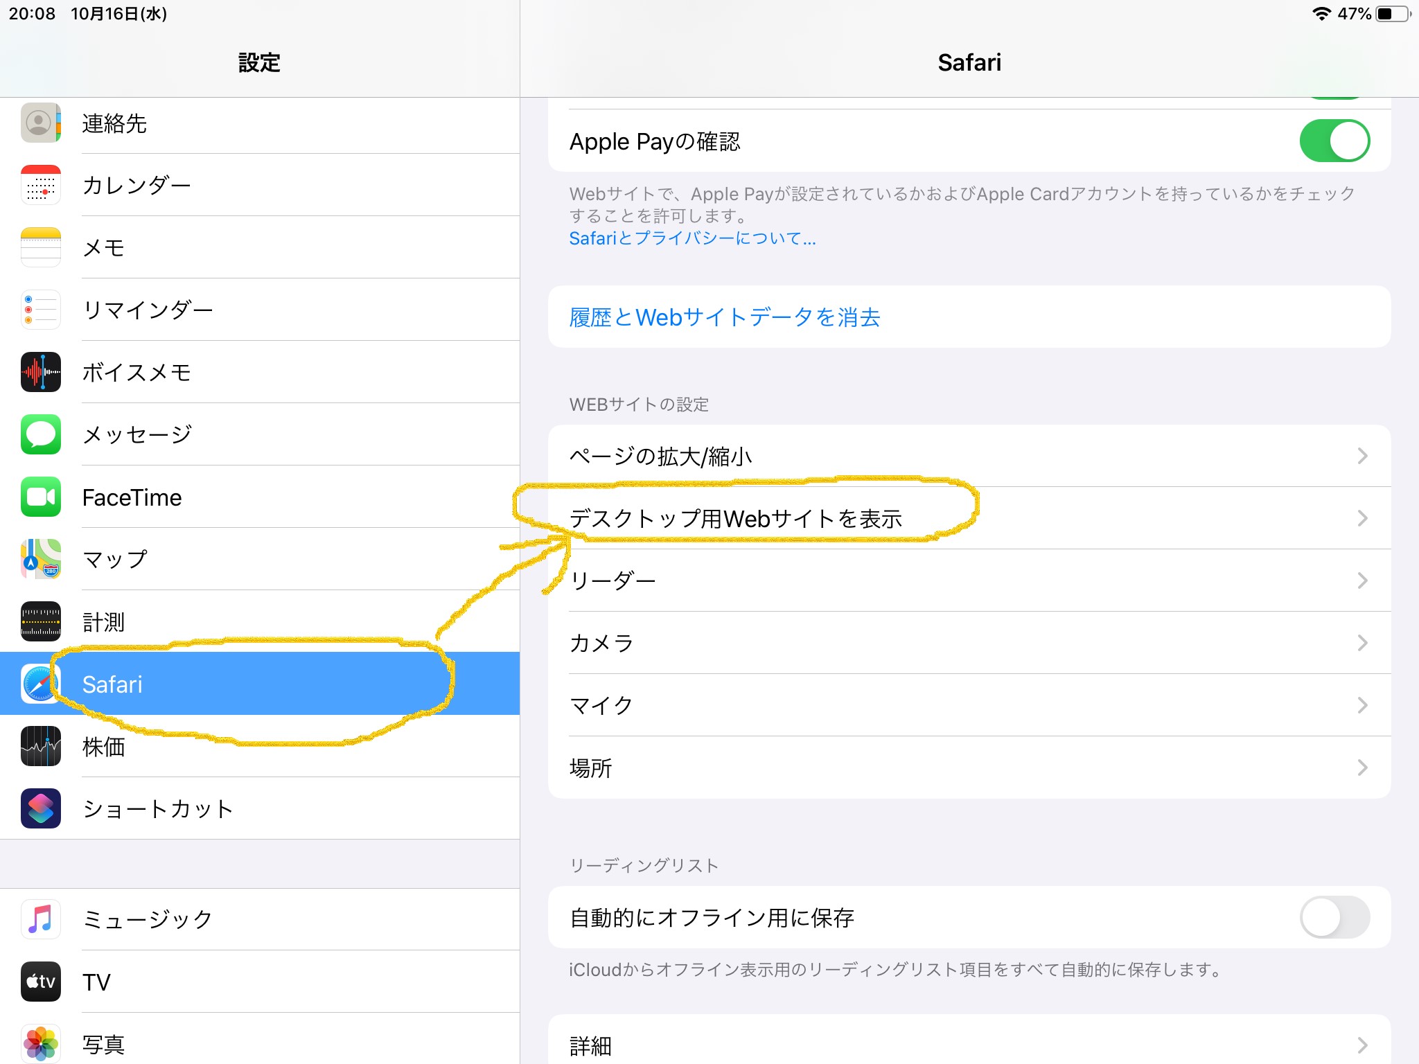Tap the Stocks (株価) icon

[41, 746]
